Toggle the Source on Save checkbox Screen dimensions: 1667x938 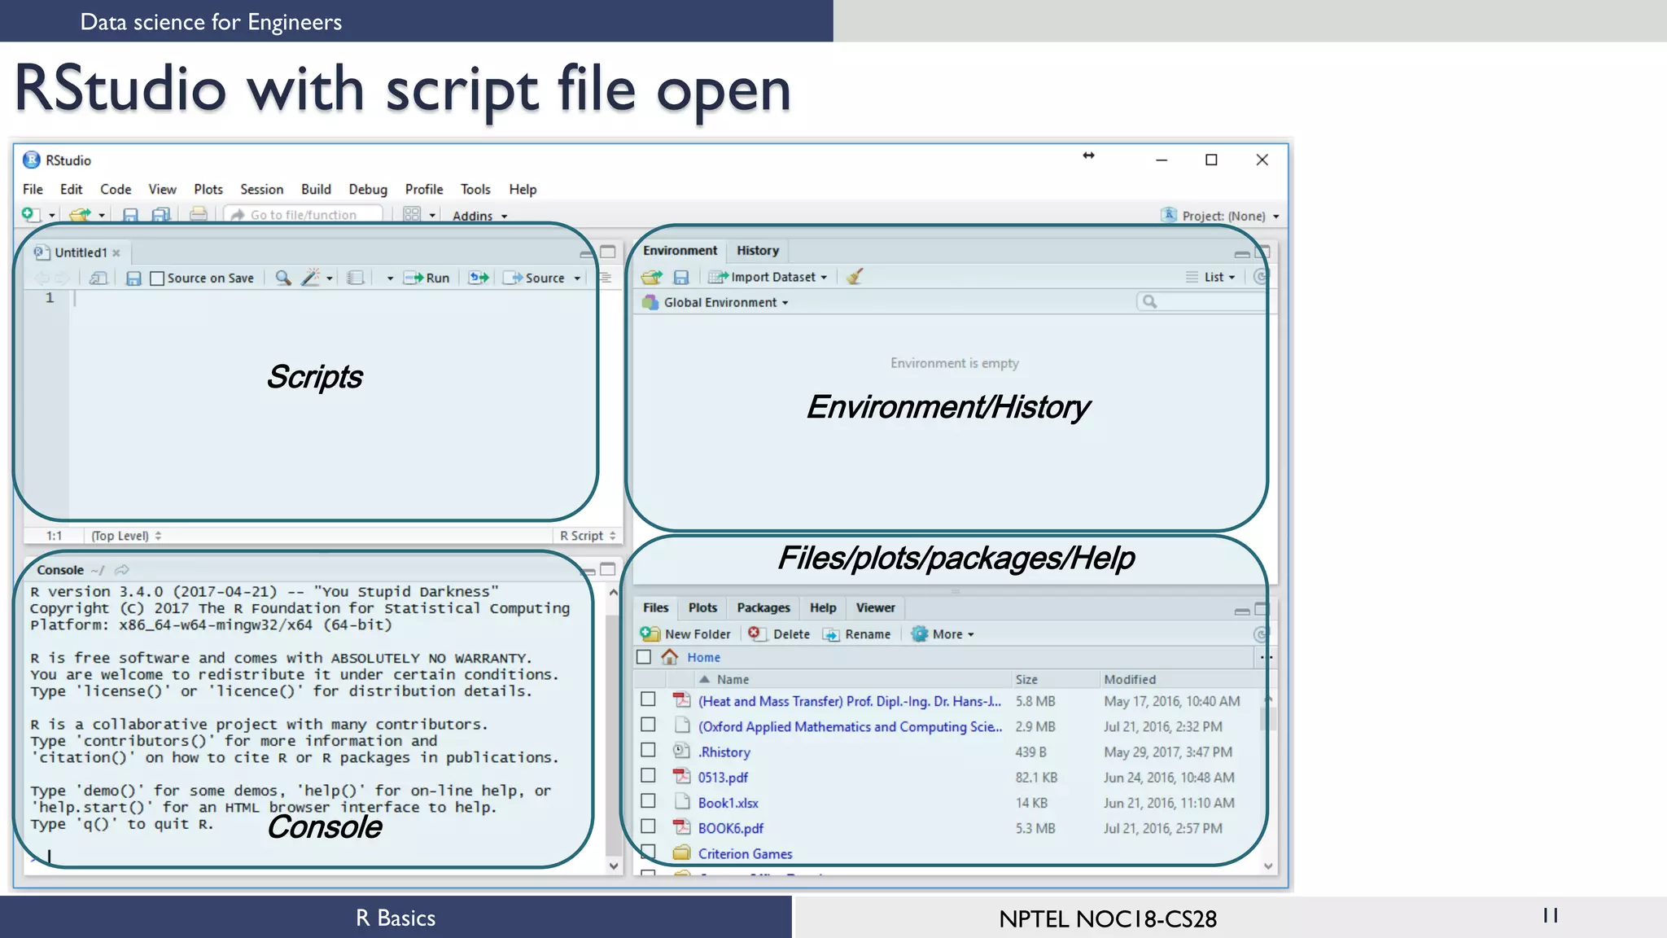coord(158,278)
